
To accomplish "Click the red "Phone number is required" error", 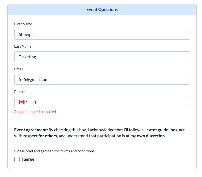I will point(35,112).
